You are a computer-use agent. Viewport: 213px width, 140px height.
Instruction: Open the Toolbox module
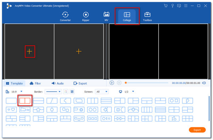point(147,17)
